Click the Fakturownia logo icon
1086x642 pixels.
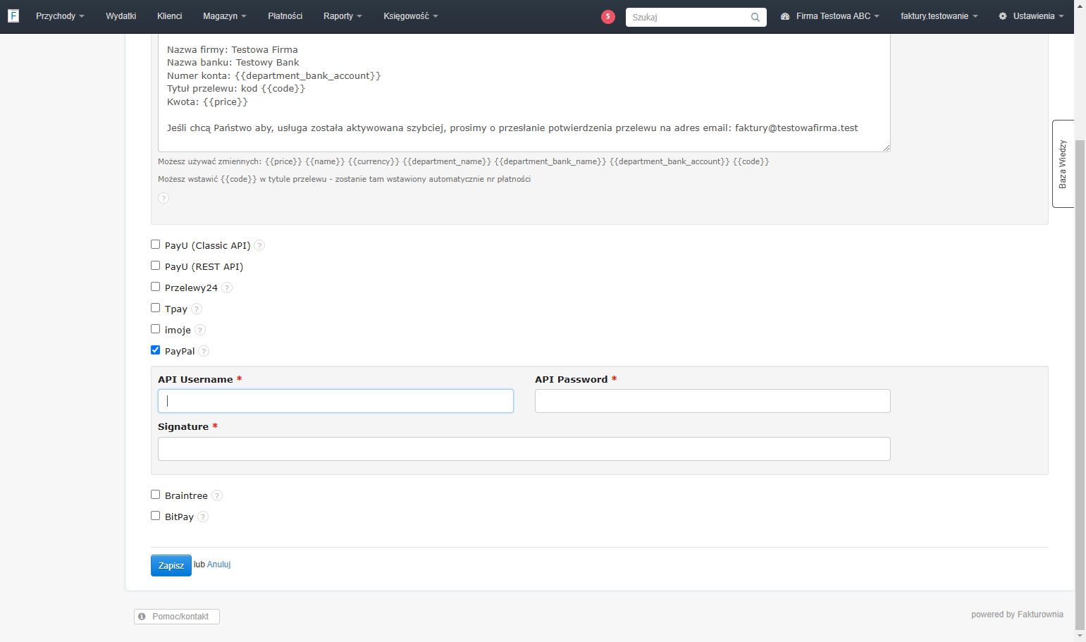click(x=13, y=16)
